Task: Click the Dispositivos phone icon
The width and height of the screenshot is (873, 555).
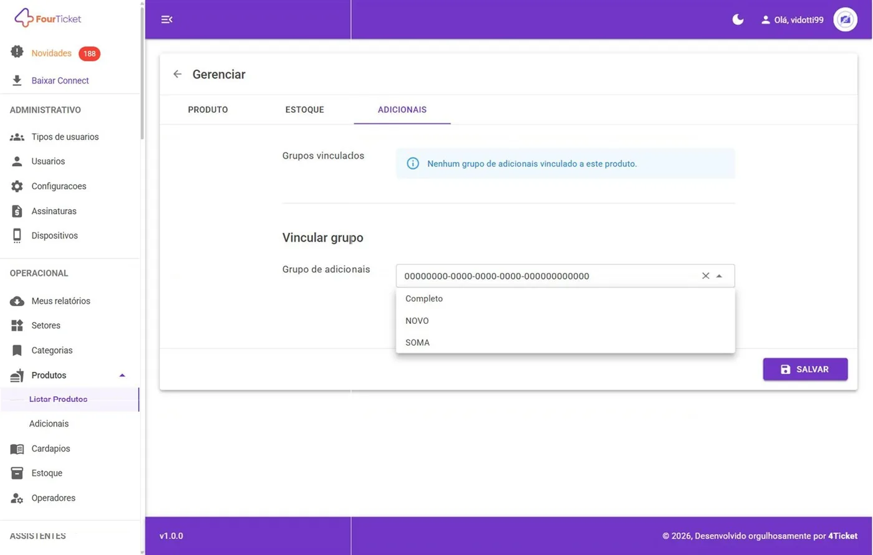Action: click(x=17, y=235)
